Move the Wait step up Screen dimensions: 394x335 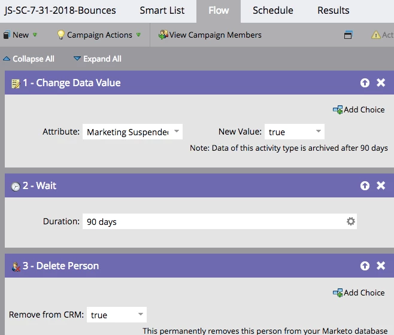point(365,186)
